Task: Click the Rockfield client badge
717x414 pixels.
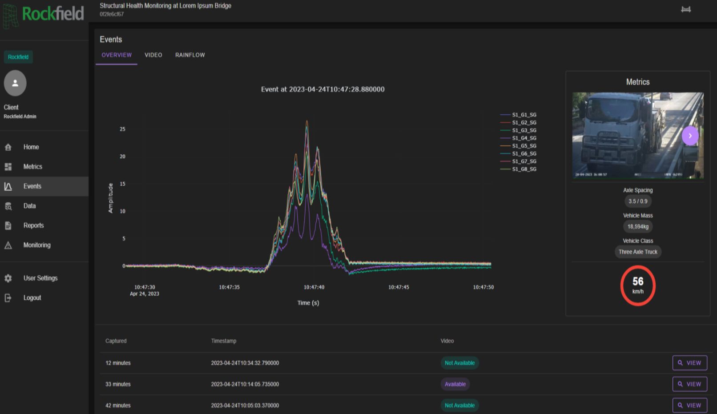Action: pyautogui.click(x=18, y=57)
